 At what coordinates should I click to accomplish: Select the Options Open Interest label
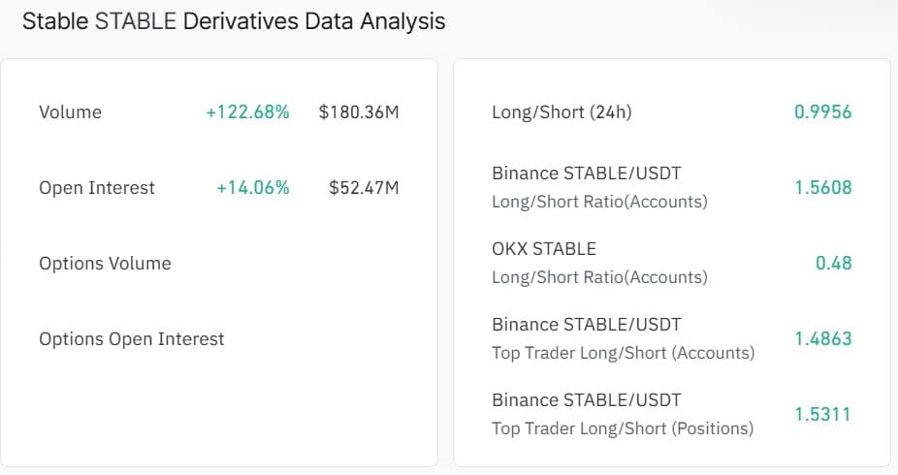[132, 339]
